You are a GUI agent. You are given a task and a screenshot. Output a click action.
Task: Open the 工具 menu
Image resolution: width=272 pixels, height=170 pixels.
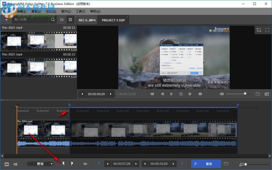[80, 11]
